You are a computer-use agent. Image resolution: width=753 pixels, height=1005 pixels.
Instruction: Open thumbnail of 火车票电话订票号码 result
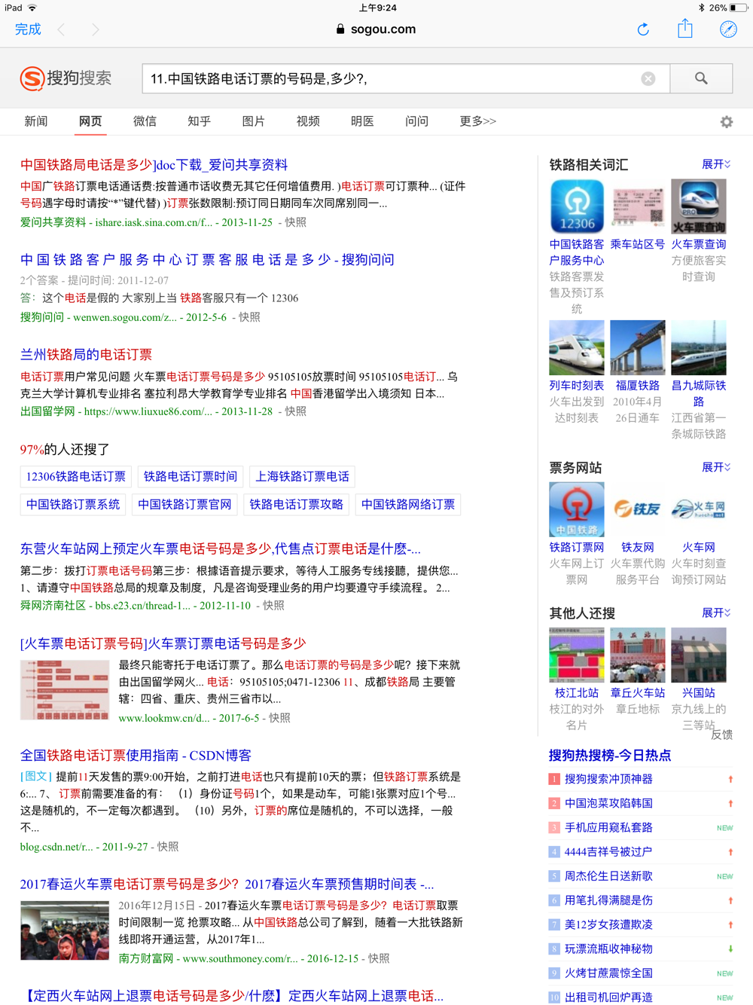pos(65,690)
